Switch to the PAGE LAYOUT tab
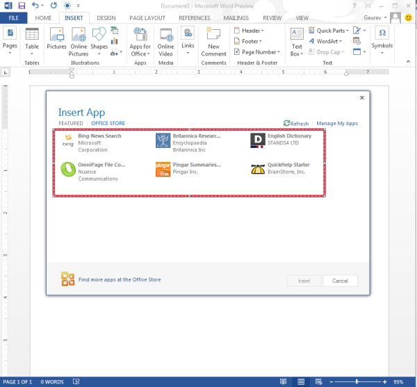 (147, 18)
